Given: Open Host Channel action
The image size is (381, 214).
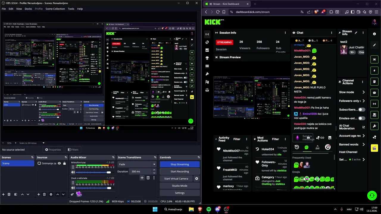Looking at the screenshot, I should [x=348, y=152].
